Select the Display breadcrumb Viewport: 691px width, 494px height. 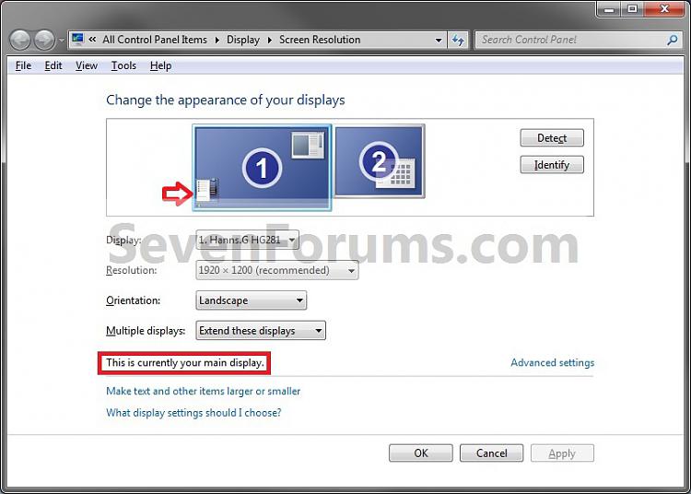coord(243,40)
